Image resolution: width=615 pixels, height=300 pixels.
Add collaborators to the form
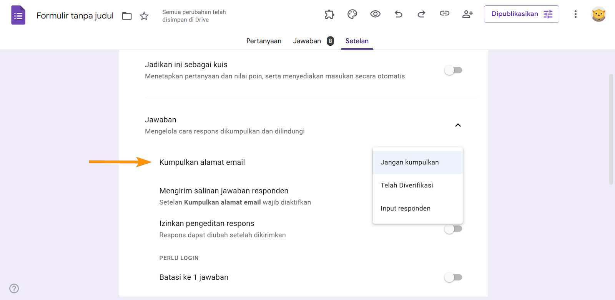pos(467,14)
